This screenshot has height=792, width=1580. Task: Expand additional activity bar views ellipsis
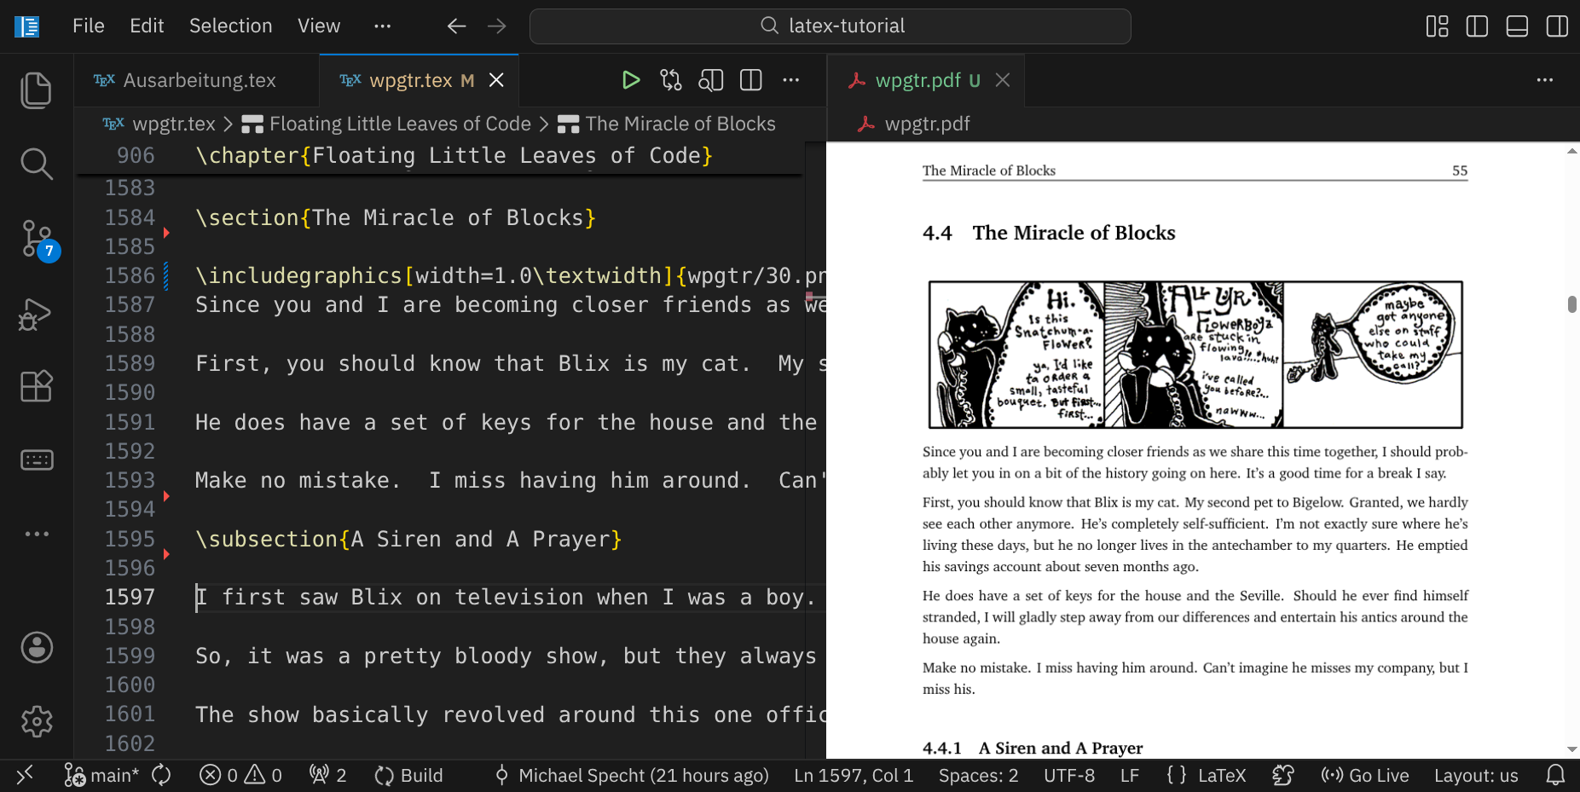pyautogui.click(x=36, y=534)
